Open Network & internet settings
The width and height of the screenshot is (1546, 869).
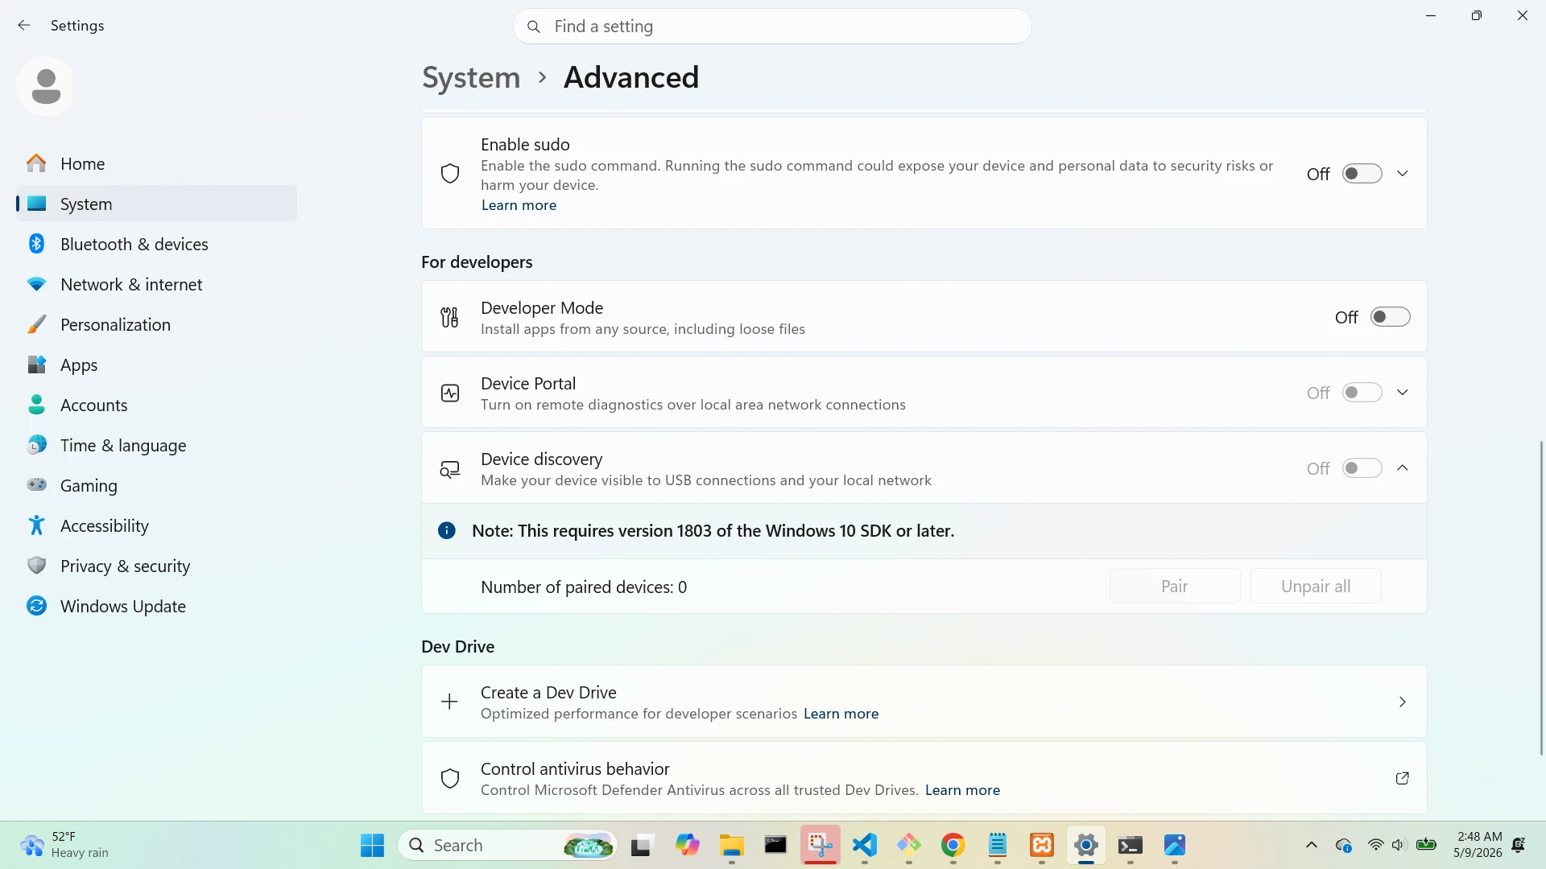click(x=156, y=284)
